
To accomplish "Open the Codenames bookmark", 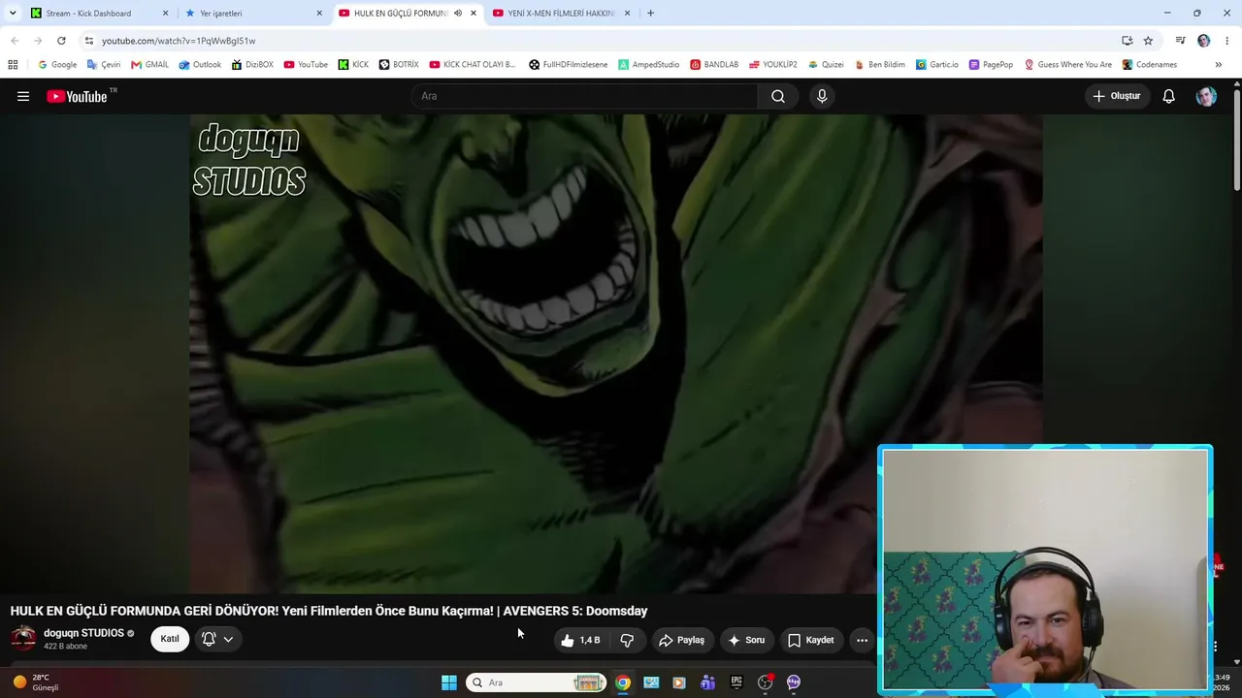I will pos(1150,65).
